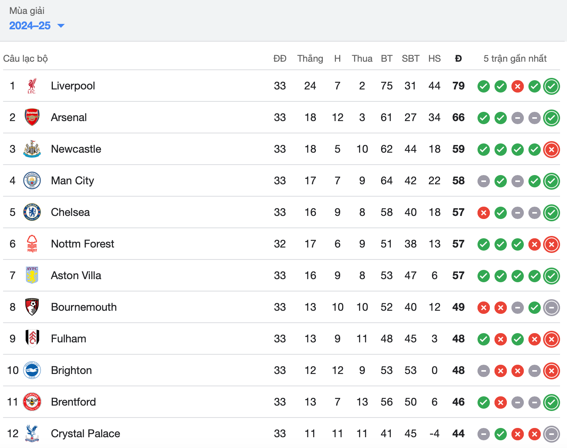Click the Man City club crest
The image size is (567, 448).
pyautogui.click(x=32, y=181)
